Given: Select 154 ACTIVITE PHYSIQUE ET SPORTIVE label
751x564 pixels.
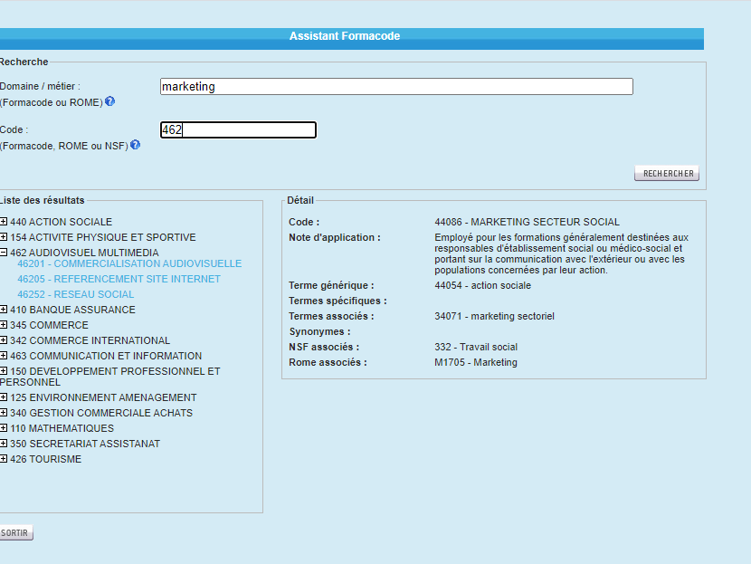Looking at the screenshot, I should pyautogui.click(x=103, y=237).
